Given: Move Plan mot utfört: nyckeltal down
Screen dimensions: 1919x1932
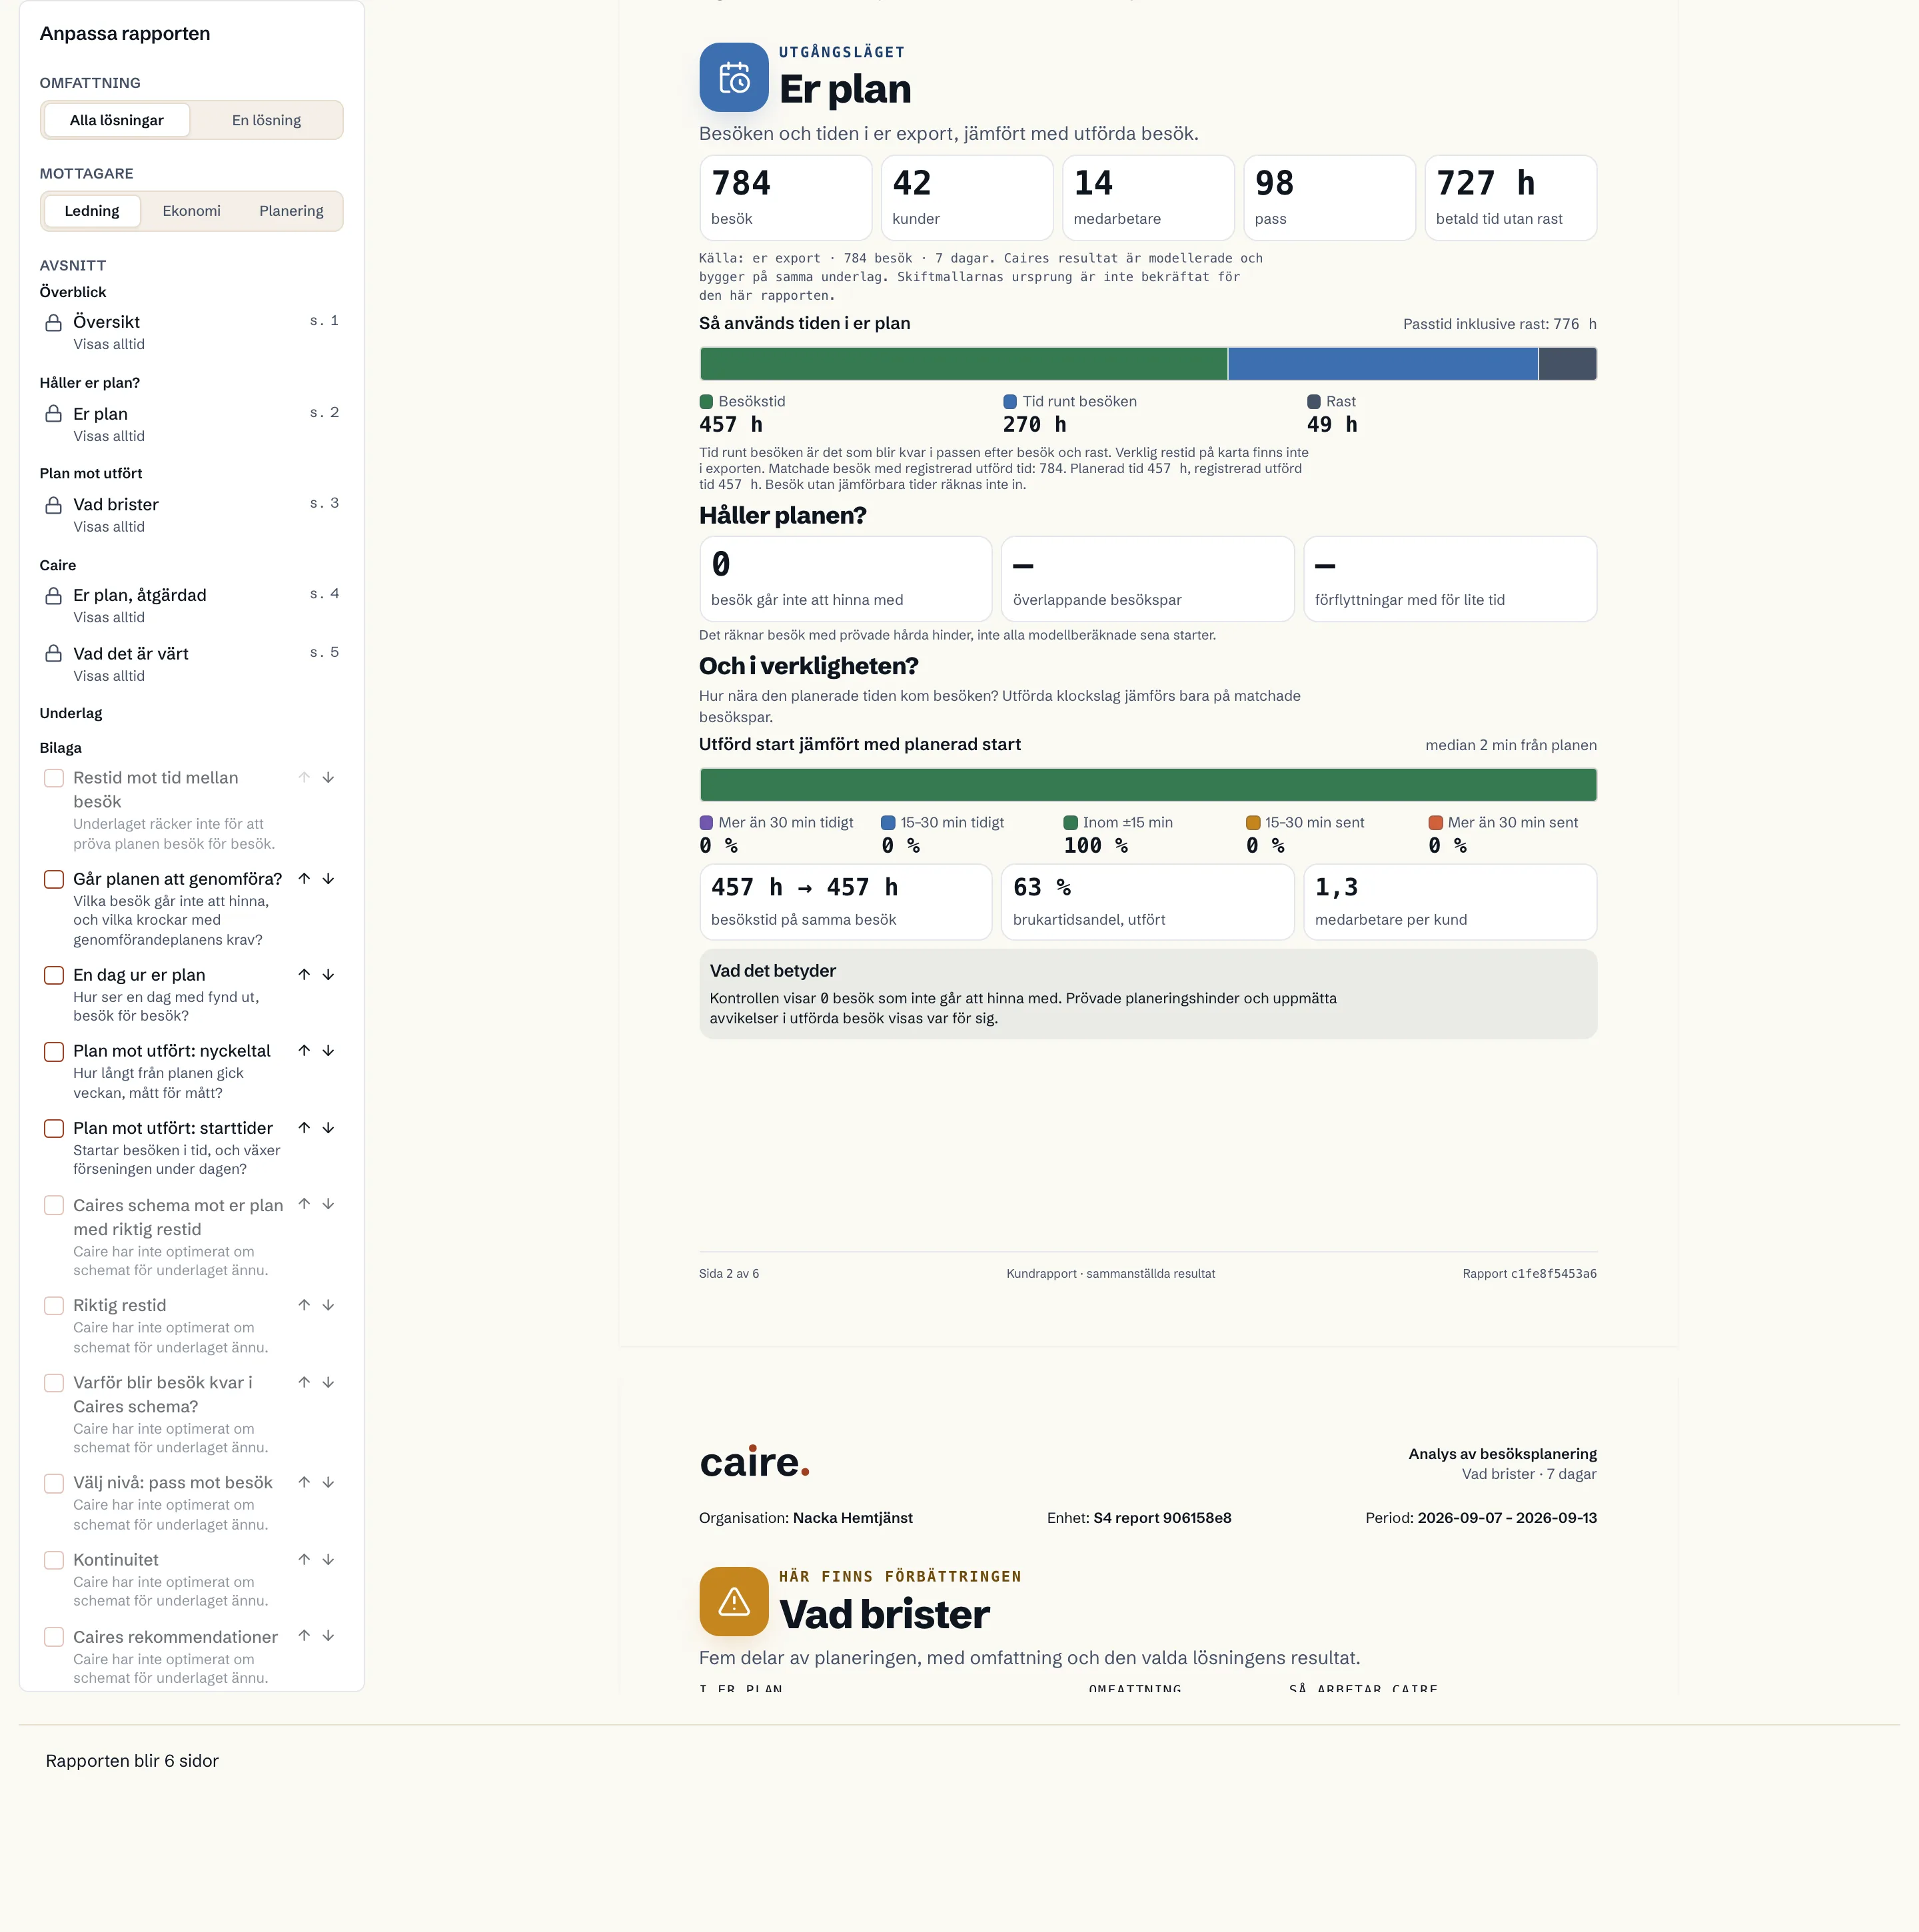Looking at the screenshot, I should (x=328, y=1051).
